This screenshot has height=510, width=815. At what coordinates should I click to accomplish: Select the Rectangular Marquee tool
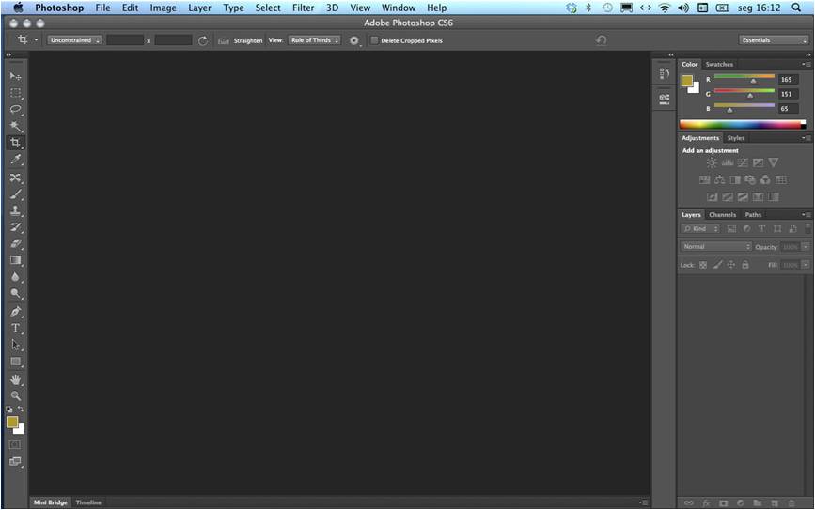(x=16, y=93)
